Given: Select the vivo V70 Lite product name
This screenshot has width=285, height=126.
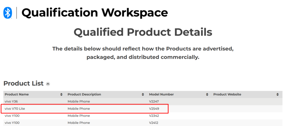Looking at the screenshot, I should (15, 109).
